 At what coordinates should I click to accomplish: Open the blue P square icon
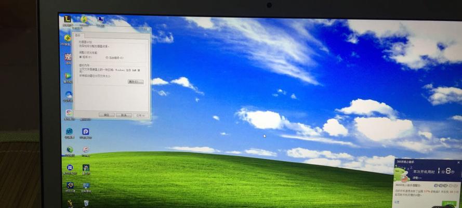[86, 132]
